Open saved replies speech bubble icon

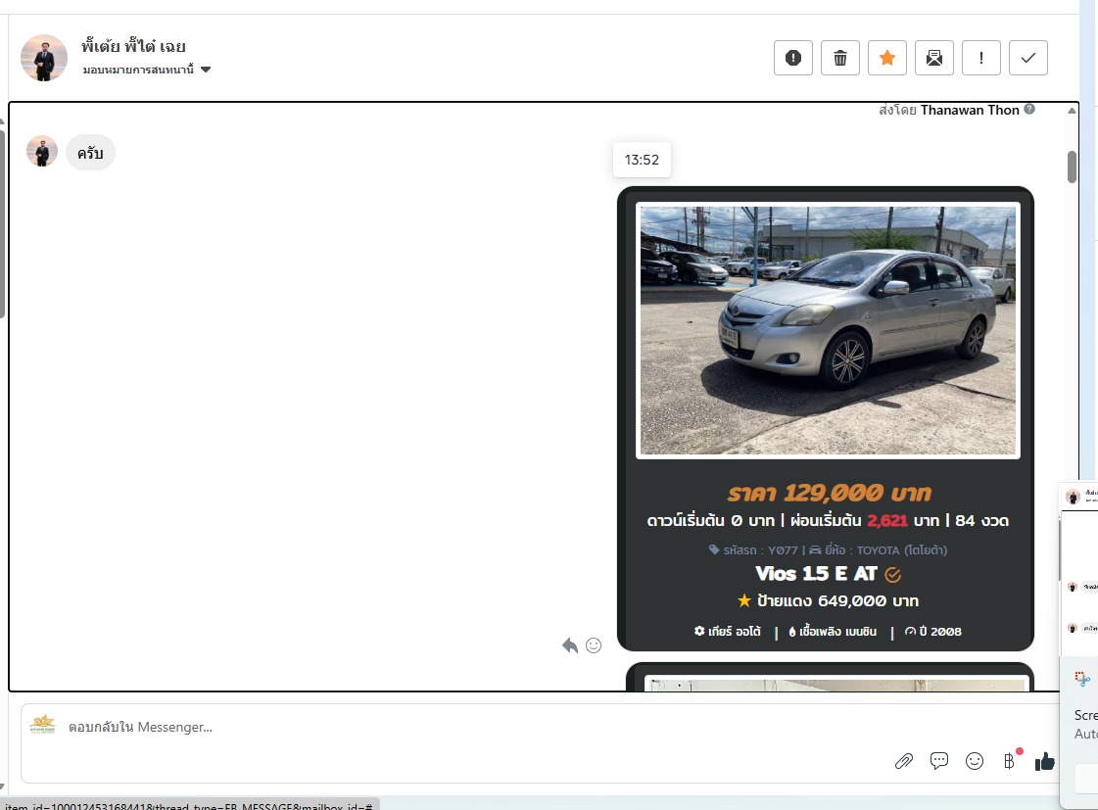click(x=939, y=761)
